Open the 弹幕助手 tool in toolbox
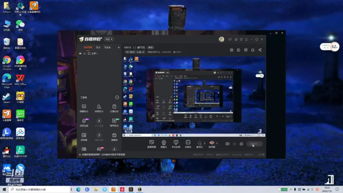This screenshot has width=343, height=193. [x=84, y=109]
